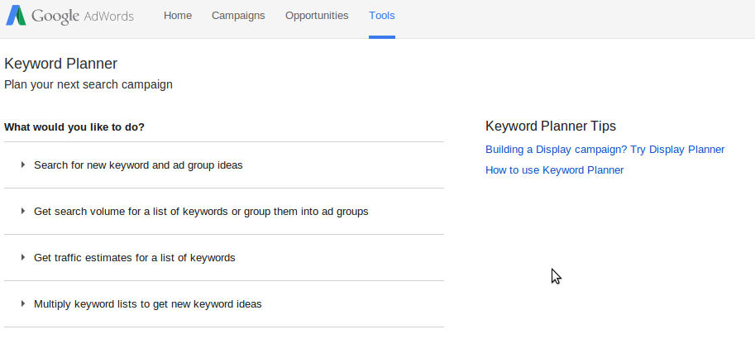This screenshot has width=755, height=358.
Task: Open 'Get traffic estimates for a list of keywords'
Action: point(135,258)
